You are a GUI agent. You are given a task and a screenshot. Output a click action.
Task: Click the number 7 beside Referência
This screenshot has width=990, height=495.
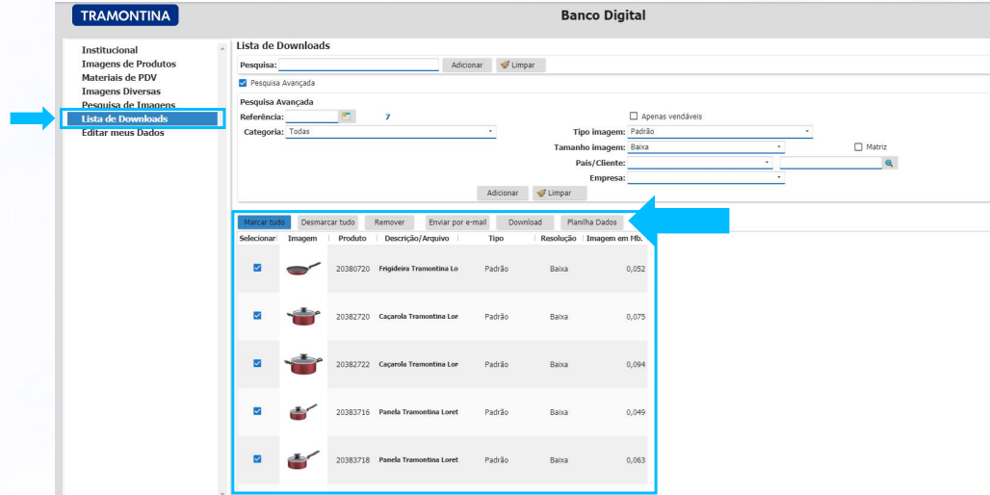(x=388, y=117)
